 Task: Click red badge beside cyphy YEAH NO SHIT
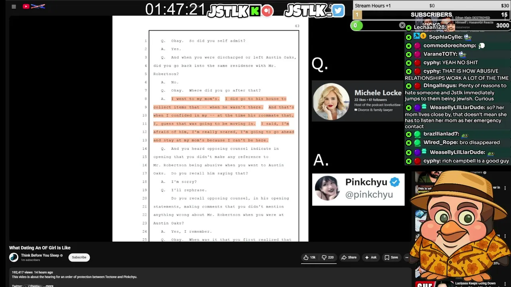[417, 63]
